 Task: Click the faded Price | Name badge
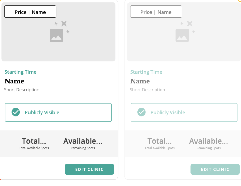coord(156,12)
